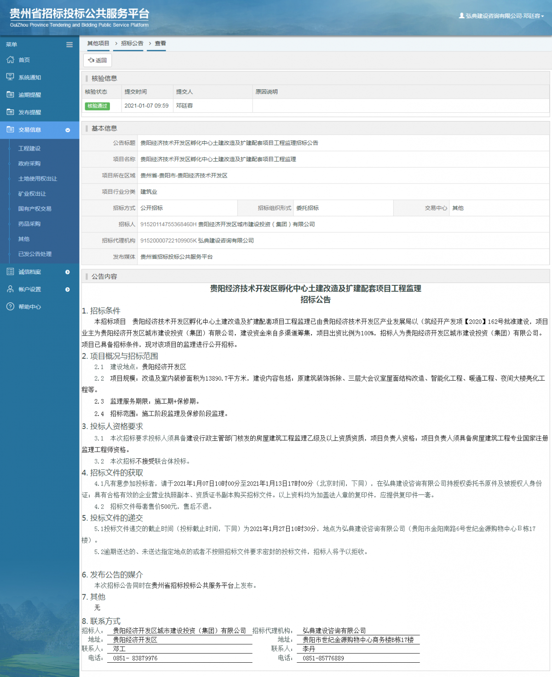Click 发布媒体 value 贵州省招标投标公共服务平台
The image size is (552, 677).
(177, 257)
